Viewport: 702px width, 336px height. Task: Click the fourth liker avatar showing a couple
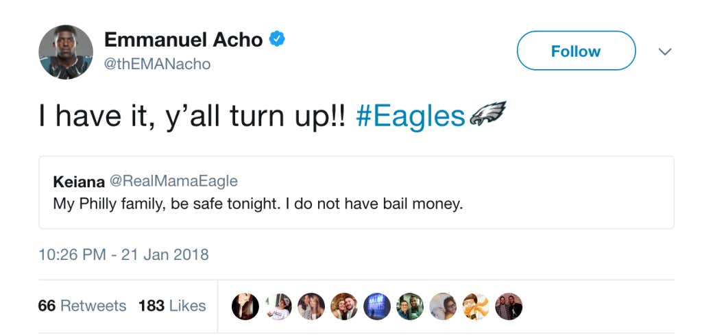(x=344, y=307)
